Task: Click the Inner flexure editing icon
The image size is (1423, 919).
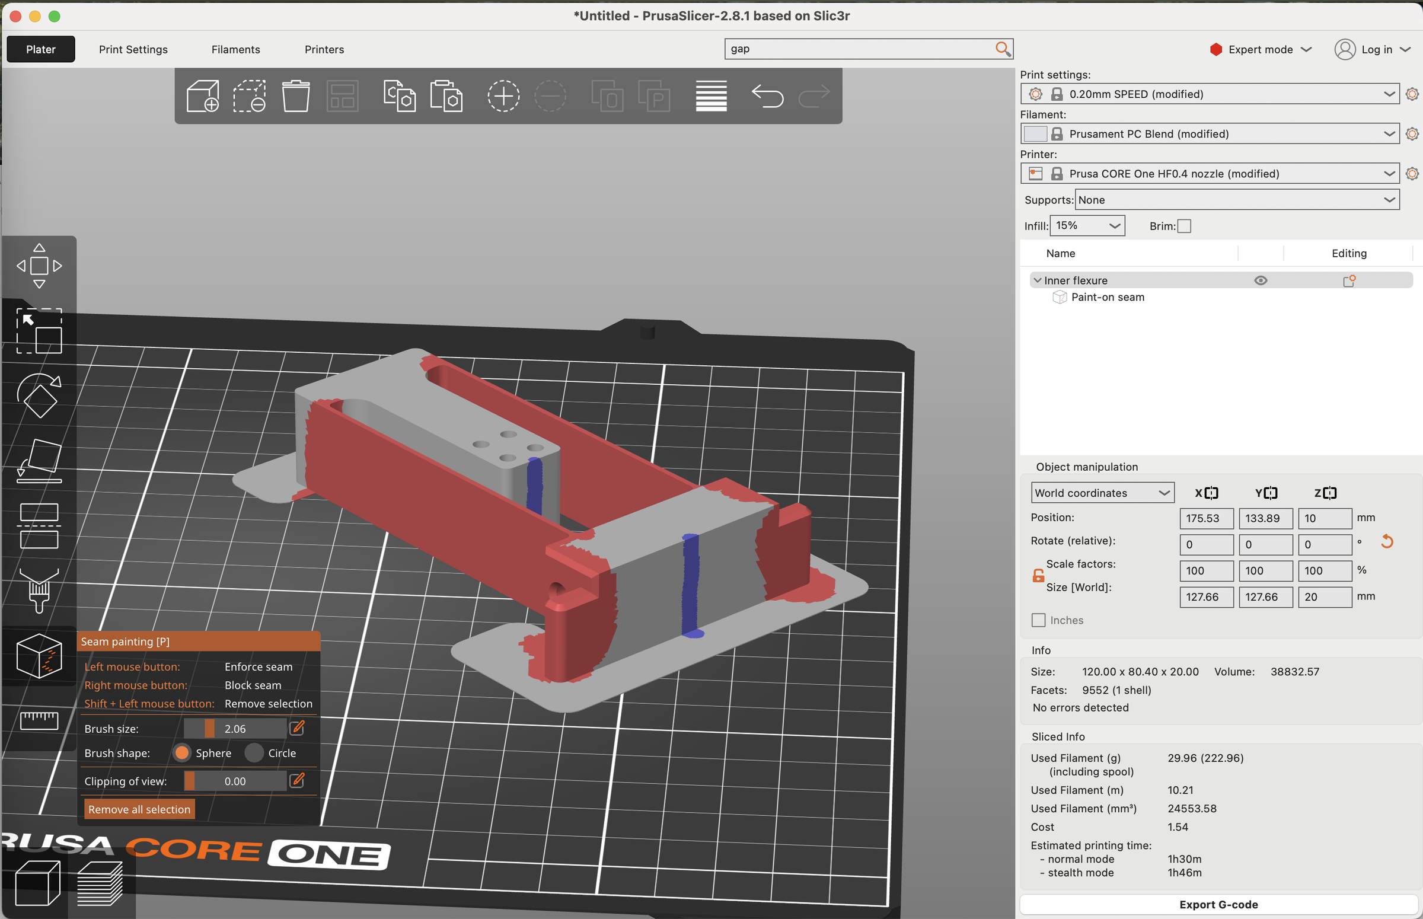Action: coord(1349,280)
